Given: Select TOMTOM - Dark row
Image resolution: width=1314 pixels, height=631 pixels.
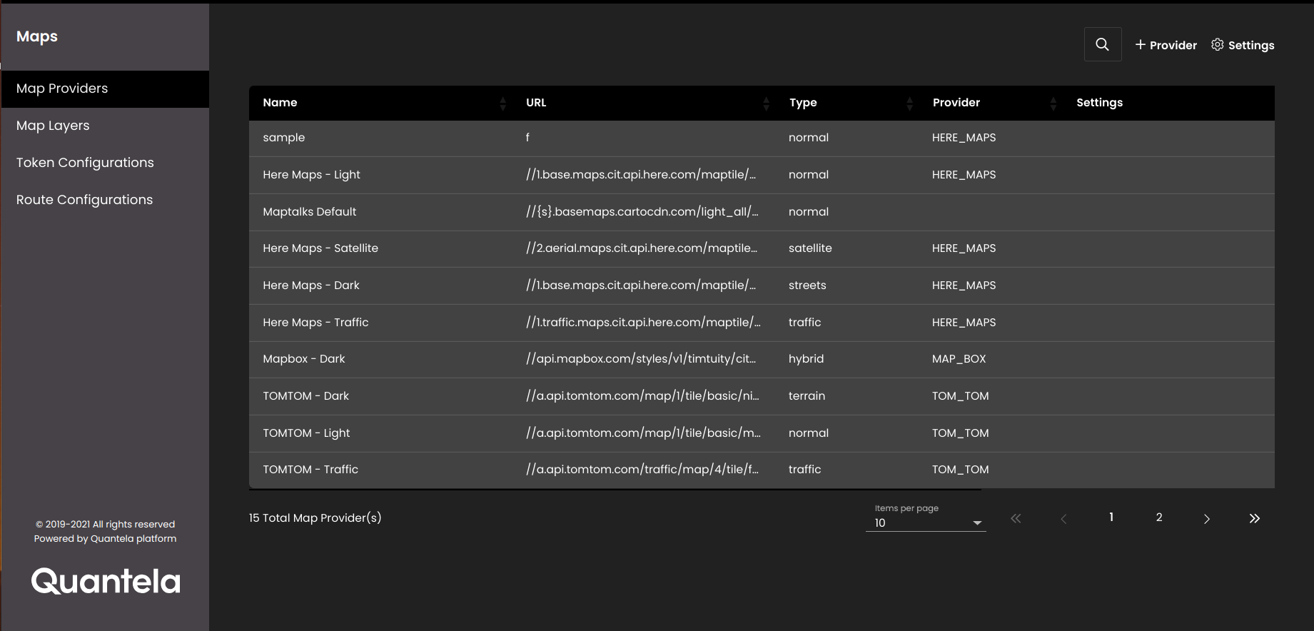Looking at the screenshot, I should tap(762, 396).
